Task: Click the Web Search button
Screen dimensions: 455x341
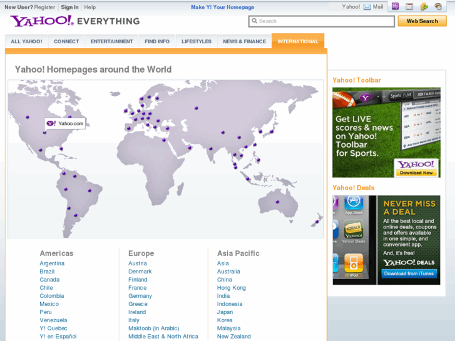Action: coord(422,21)
